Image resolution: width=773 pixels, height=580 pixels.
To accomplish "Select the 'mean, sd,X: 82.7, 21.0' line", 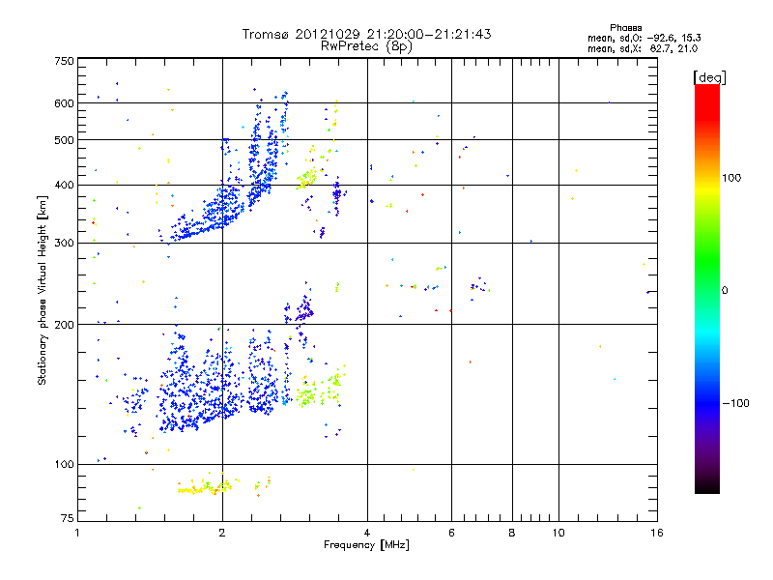I will pos(643,48).
